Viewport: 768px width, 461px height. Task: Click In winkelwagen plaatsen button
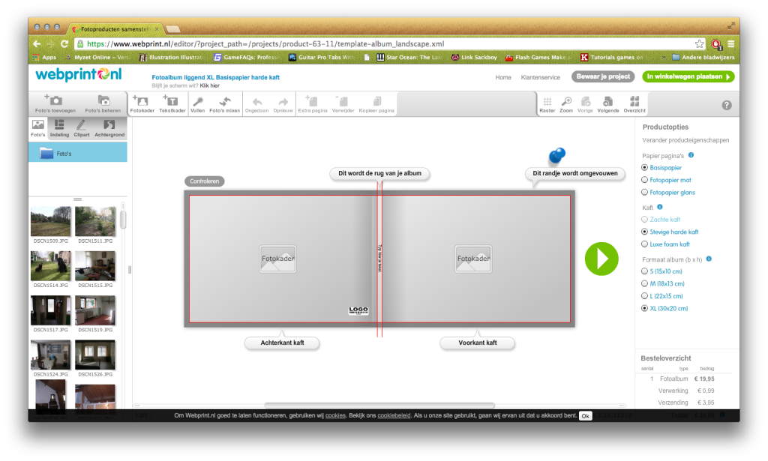click(x=688, y=76)
